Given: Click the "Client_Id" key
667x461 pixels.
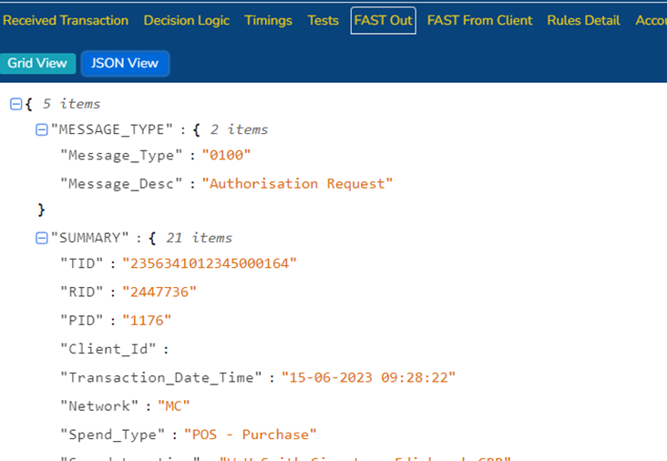Looking at the screenshot, I should (108, 349).
